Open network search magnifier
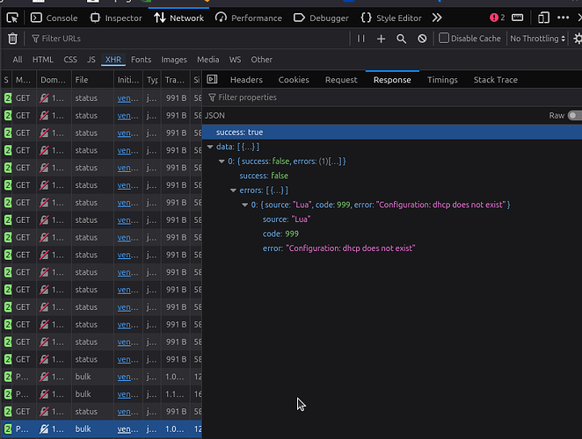Image resolution: width=582 pixels, height=439 pixels. [401, 39]
